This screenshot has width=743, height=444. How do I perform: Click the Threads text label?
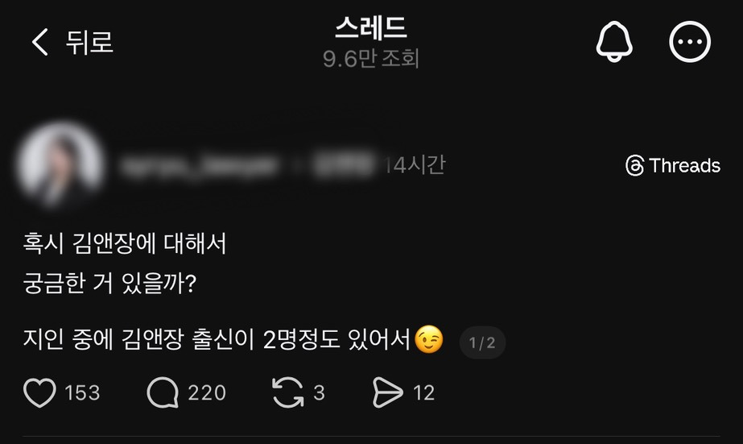point(685,165)
